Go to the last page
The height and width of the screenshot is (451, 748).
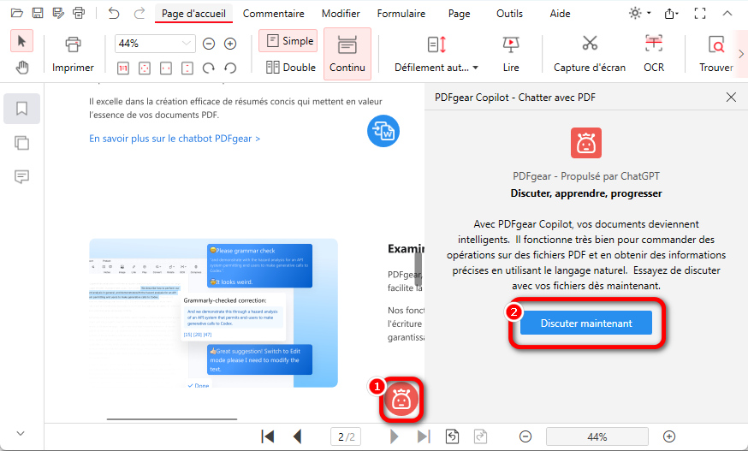424,436
